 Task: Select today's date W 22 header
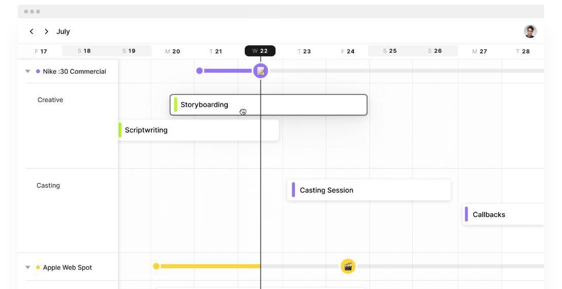(x=260, y=51)
